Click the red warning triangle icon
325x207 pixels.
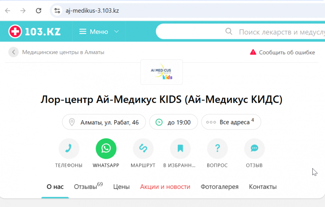(253, 52)
